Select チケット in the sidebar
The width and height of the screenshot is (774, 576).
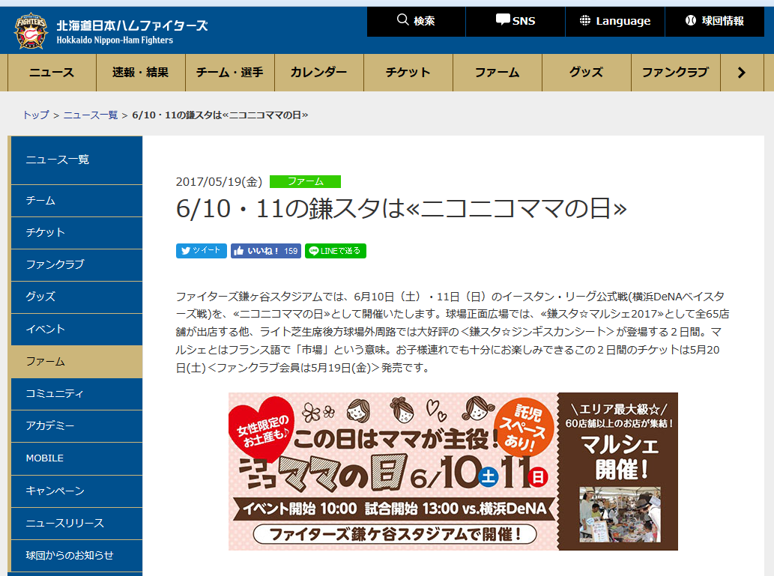pyautogui.click(x=76, y=233)
